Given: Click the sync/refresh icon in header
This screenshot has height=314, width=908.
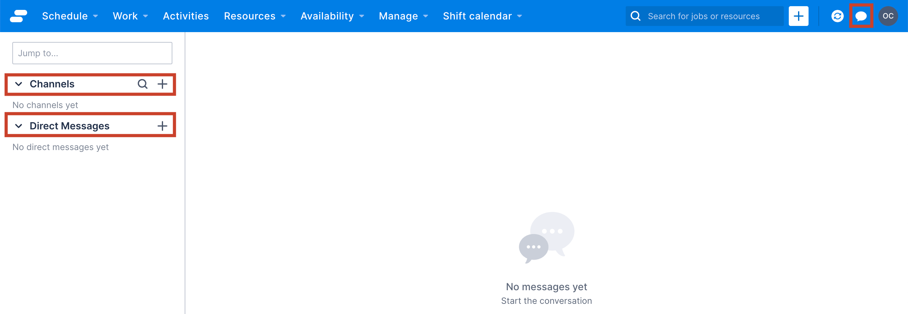Looking at the screenshot, I should point(838,16).
